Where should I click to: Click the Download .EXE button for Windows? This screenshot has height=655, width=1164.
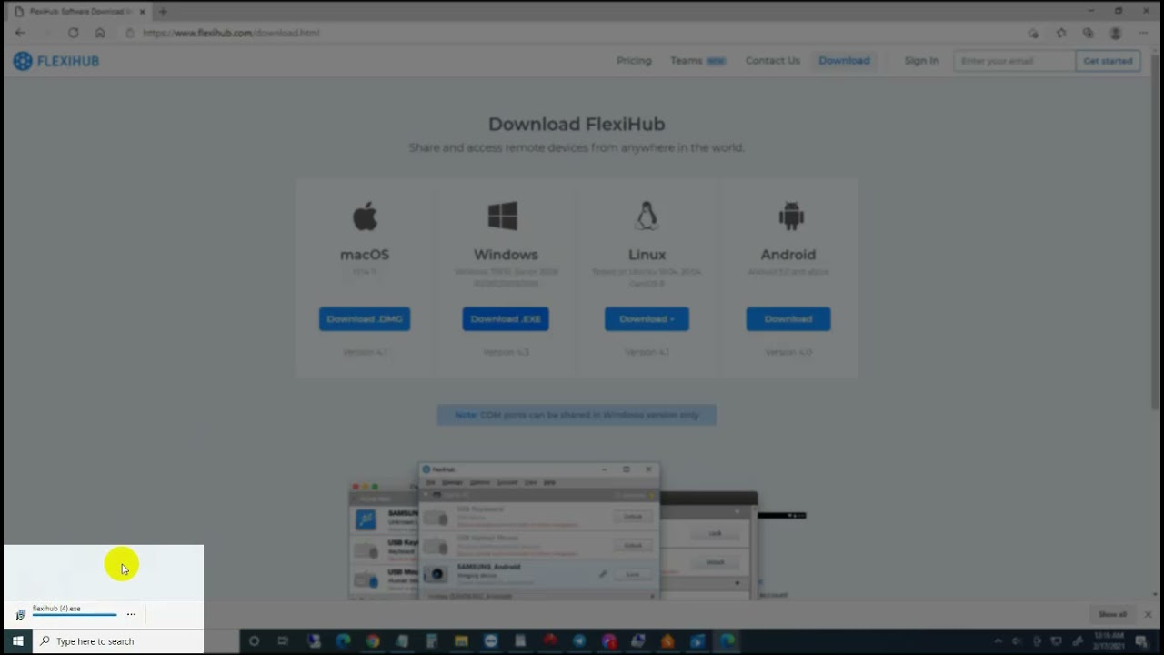[x=506, y=319]
